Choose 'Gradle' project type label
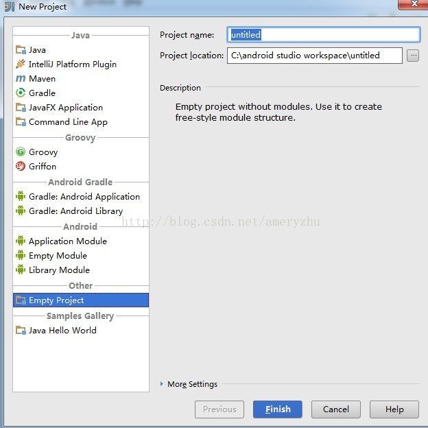 [42, 93]
